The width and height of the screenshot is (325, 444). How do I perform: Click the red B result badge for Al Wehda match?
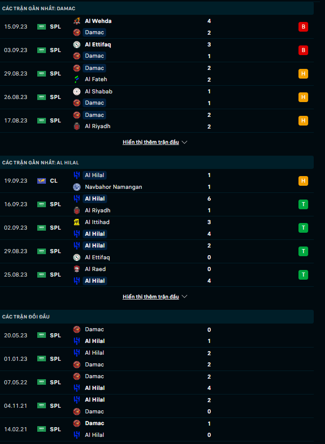click(303, 27)
